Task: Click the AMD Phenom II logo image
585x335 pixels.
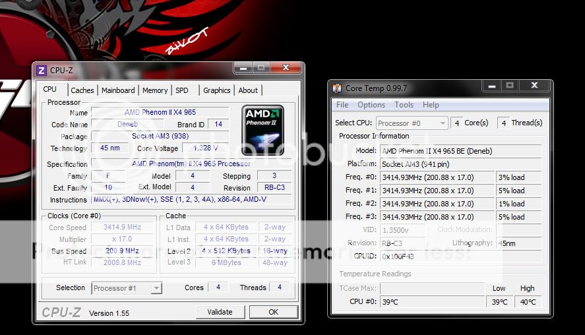Action: pyautogui.click(x=262, y=130)
